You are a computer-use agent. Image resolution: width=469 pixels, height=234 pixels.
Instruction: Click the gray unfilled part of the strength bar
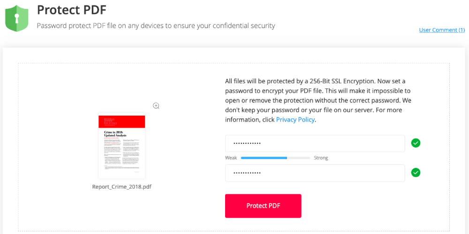tap(298, 158)
